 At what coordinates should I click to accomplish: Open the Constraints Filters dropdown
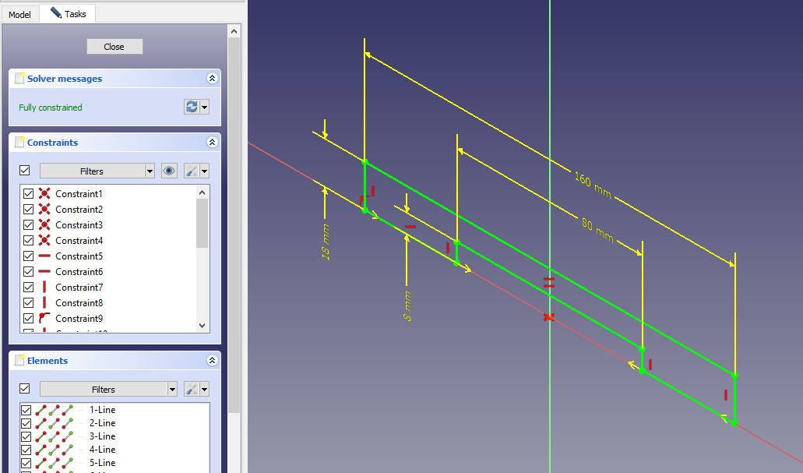[97, 171]
